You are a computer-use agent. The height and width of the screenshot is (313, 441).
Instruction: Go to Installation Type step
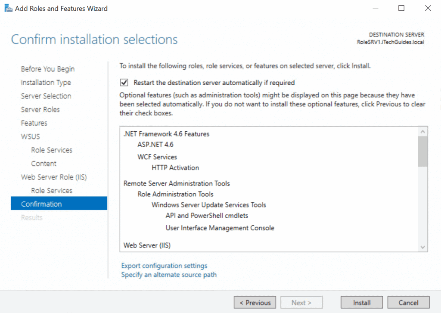[46, 83]
